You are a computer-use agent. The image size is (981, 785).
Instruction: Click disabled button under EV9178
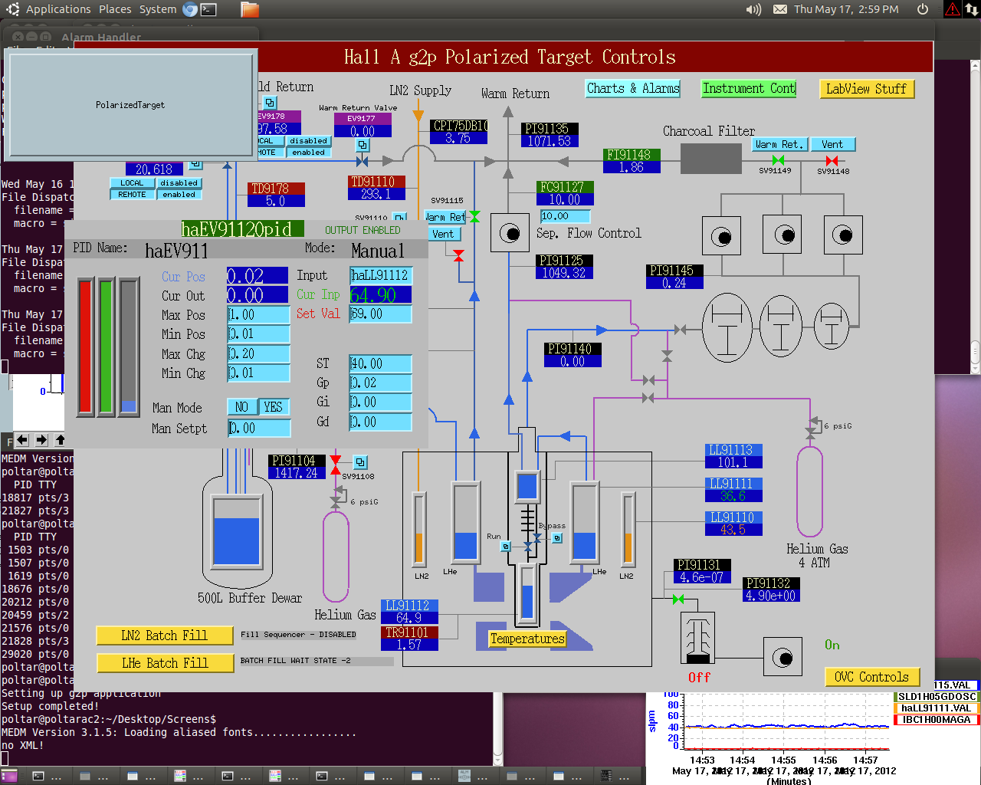point(308,141)
